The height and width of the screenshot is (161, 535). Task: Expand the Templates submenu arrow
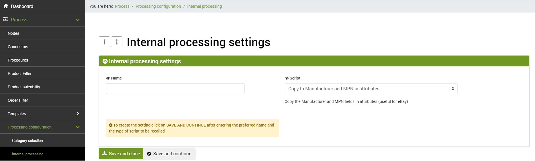click(x=78, y=114)
